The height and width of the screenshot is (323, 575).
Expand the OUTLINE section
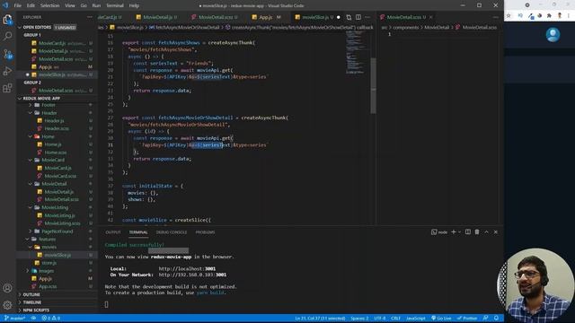[x=31, y=294]
